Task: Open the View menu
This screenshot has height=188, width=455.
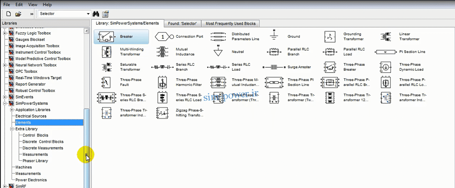Action: pos(33,5)
